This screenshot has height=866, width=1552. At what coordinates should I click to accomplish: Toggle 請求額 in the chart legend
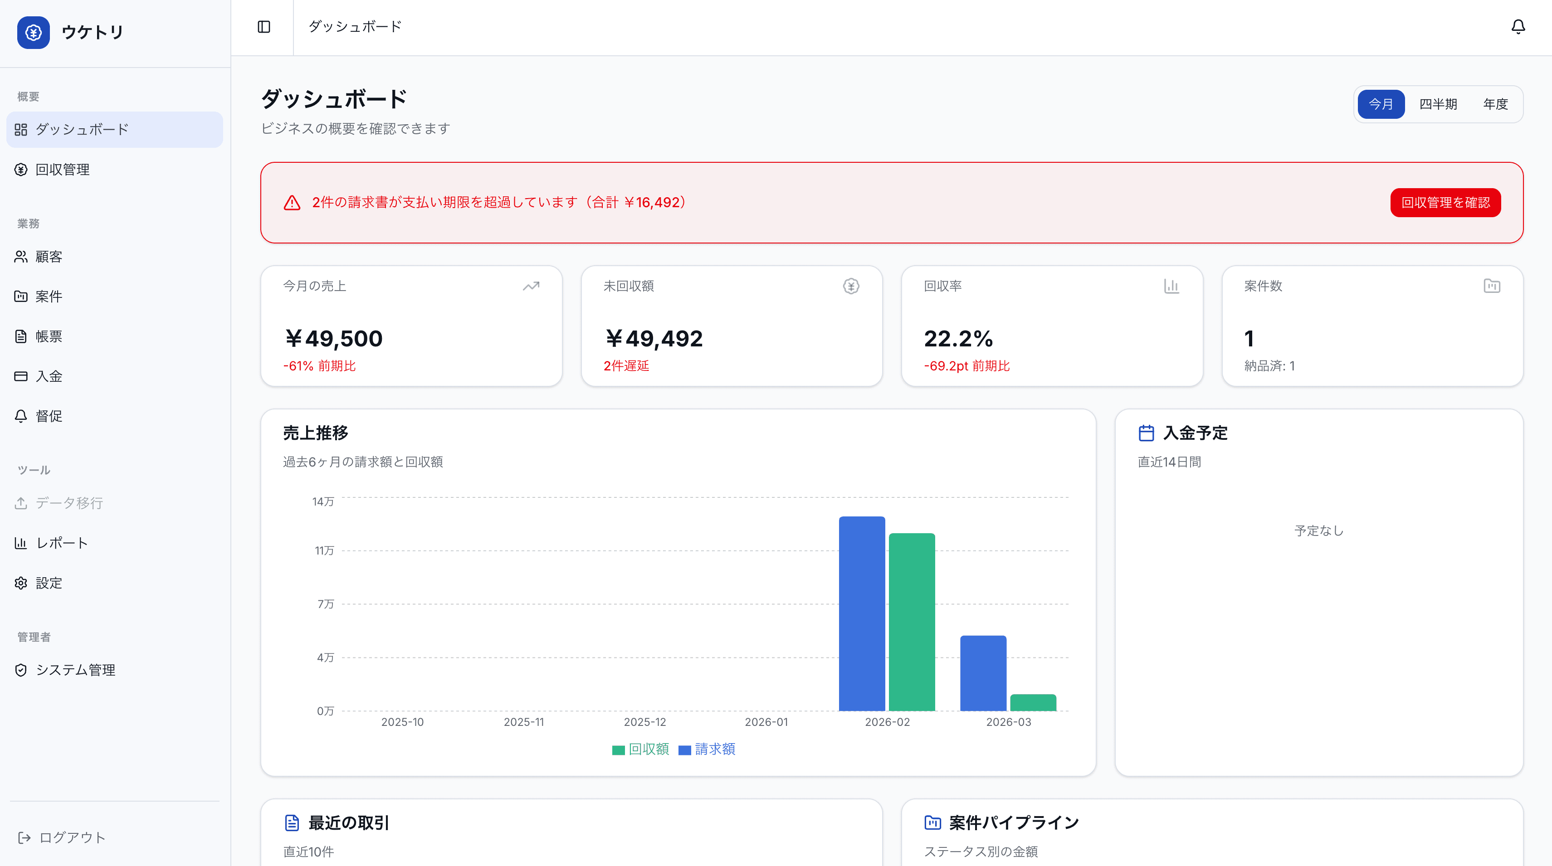click(708, 749)
